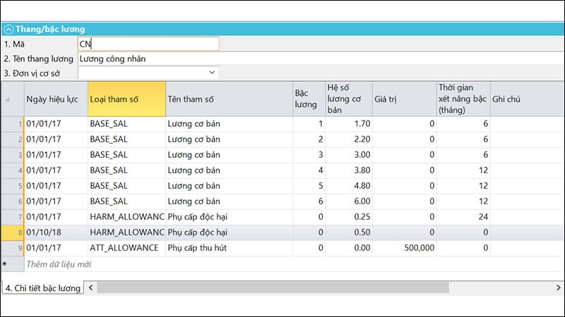The height and width of the screenshot is (317, 565).
Task: Click coefficient 6.00 cell
Action: tap(348, 201)
